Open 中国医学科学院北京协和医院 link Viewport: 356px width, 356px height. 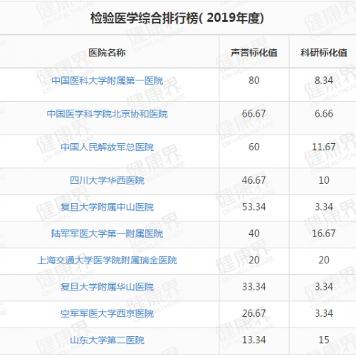pos(108,114)
